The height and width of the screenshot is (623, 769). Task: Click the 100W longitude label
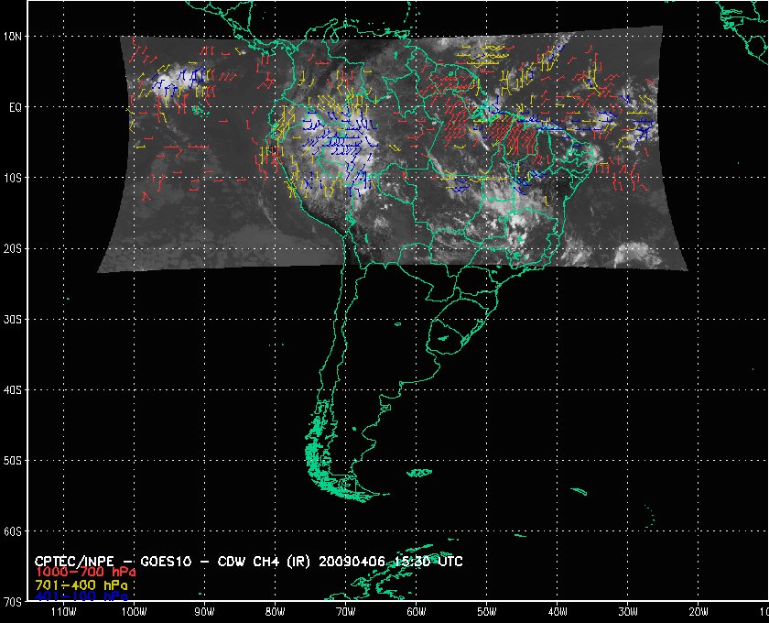coord(134,612)
